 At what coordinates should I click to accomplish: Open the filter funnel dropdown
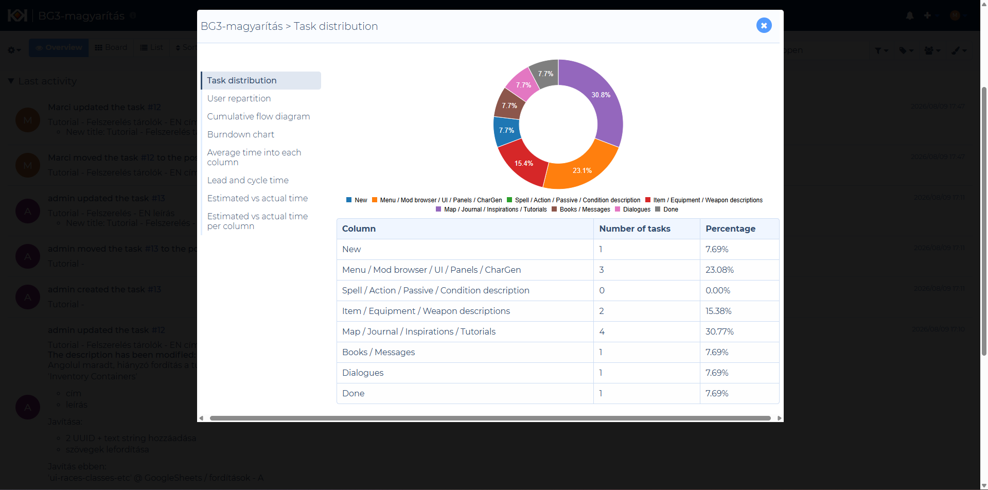click(881, 50)
